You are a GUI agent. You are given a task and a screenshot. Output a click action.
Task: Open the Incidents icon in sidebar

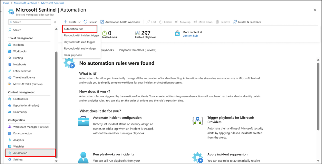pos(10,45)
